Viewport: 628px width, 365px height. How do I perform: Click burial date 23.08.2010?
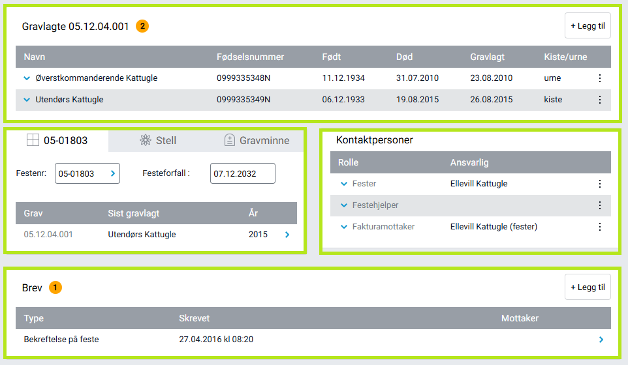pyautogui.click(x=492, y=78)
